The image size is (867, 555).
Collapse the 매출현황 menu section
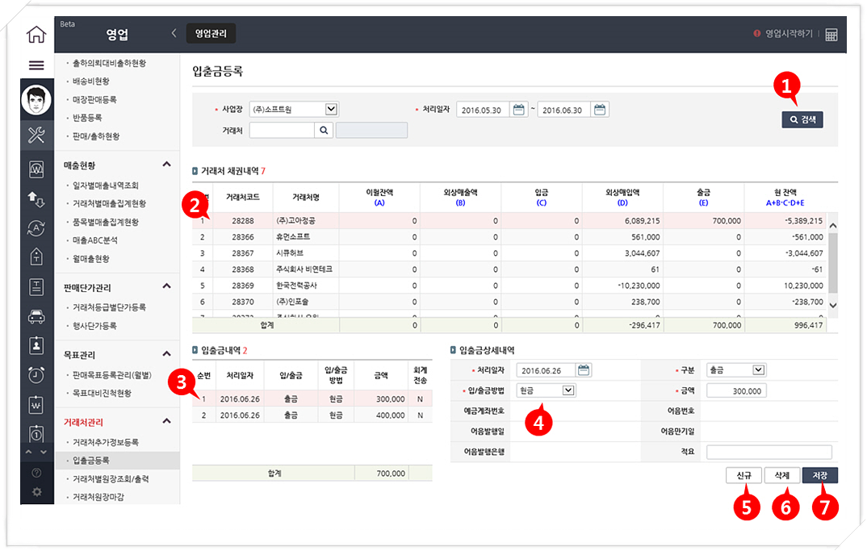point(167,165)
